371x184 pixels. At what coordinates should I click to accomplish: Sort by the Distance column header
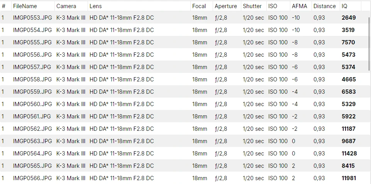(x=324, y=6)
